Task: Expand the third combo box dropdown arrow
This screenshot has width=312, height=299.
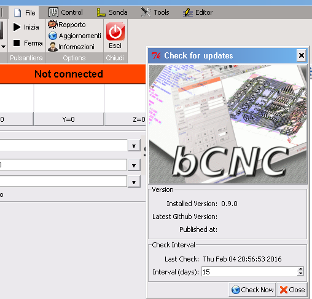Action: click(134, 182)
